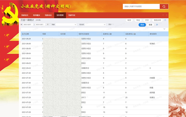
Task: Click the actual attendee count 25
Action: coord(126,97)
